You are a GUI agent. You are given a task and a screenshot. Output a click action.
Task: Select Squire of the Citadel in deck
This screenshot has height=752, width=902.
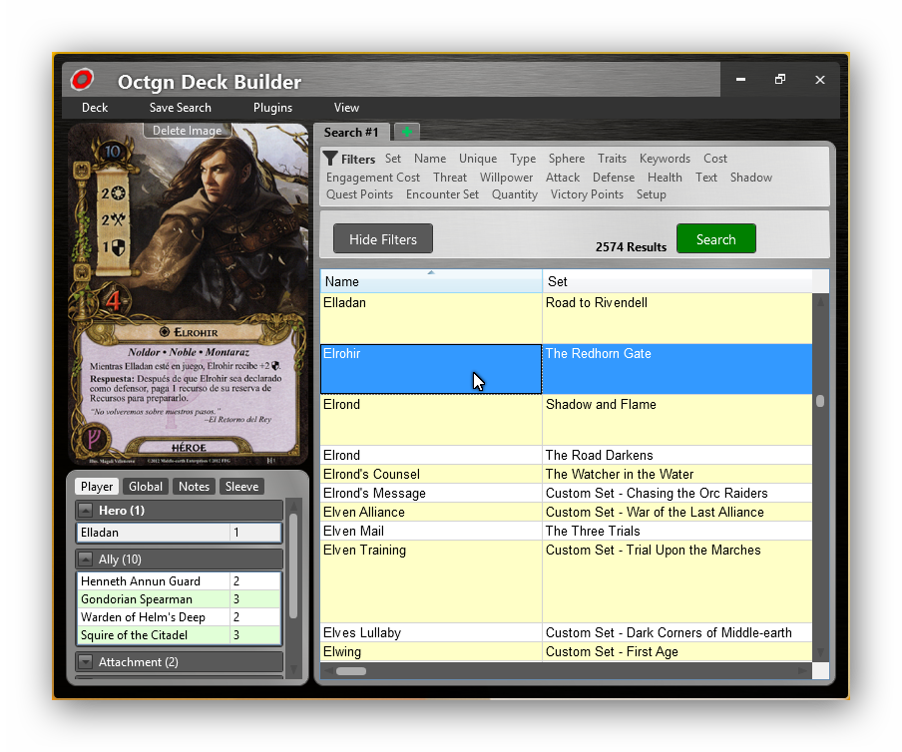click(179, 635)
